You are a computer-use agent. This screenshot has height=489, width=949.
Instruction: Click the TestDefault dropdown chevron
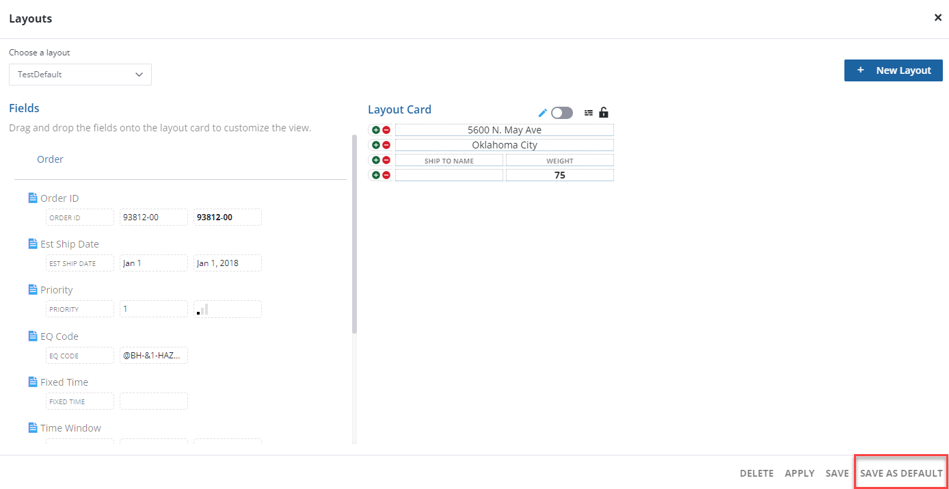click(139, 75)
